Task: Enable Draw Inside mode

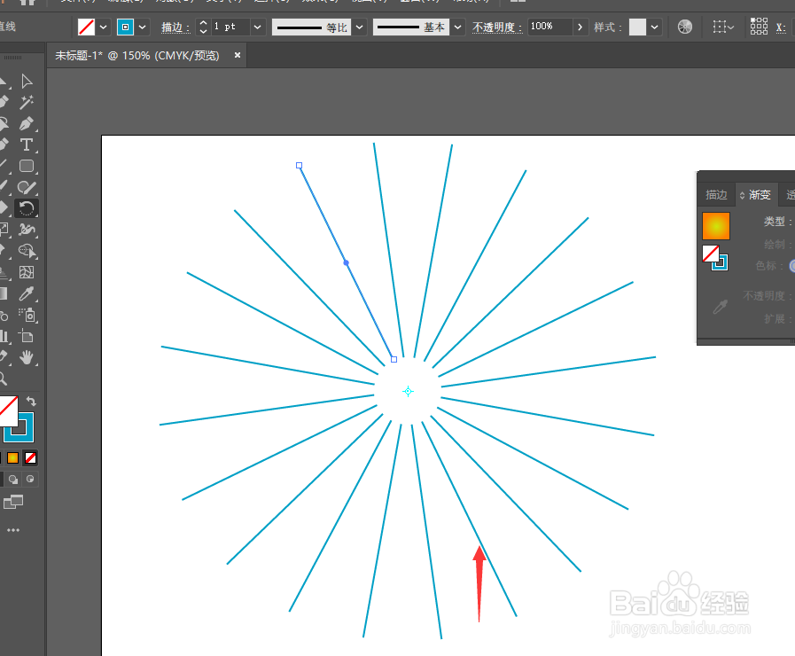Action: pyautogui.click(x=30, y=479)
